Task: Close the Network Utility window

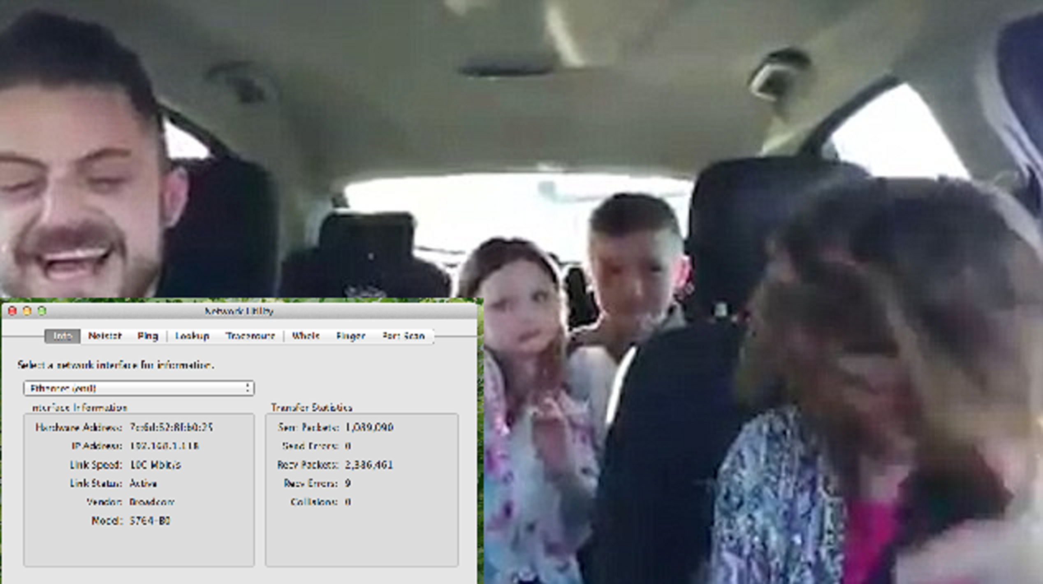Action: point(12,311)
